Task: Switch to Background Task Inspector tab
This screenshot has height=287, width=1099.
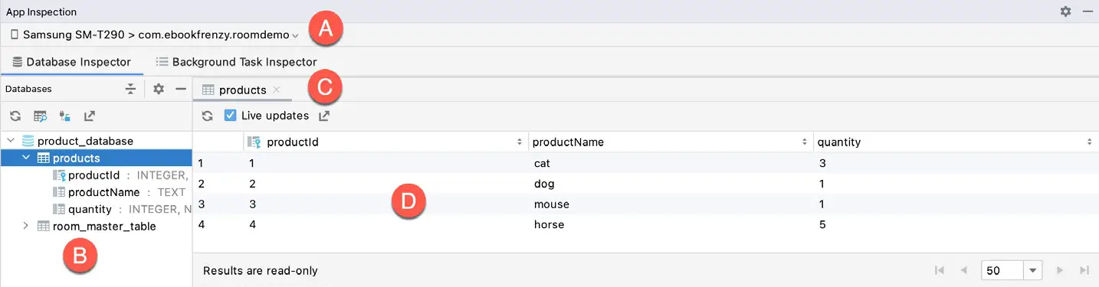Action: tap(236, 62)
